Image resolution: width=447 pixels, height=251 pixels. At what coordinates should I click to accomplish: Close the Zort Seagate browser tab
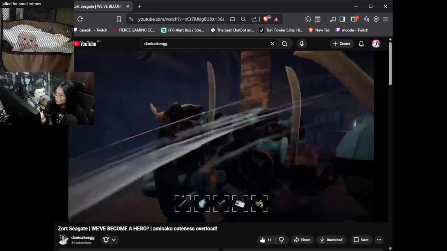pyautogui.click(x=128, y=6)
